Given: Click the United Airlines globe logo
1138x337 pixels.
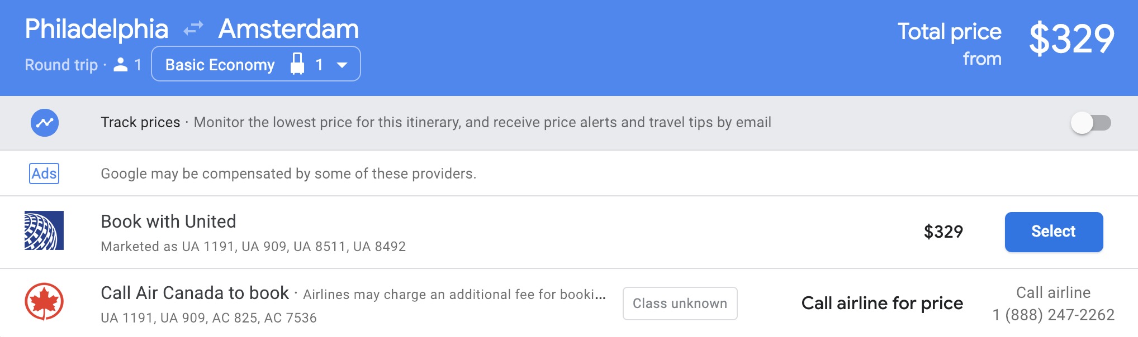Looking at the screenshot, I should (44, 230).
